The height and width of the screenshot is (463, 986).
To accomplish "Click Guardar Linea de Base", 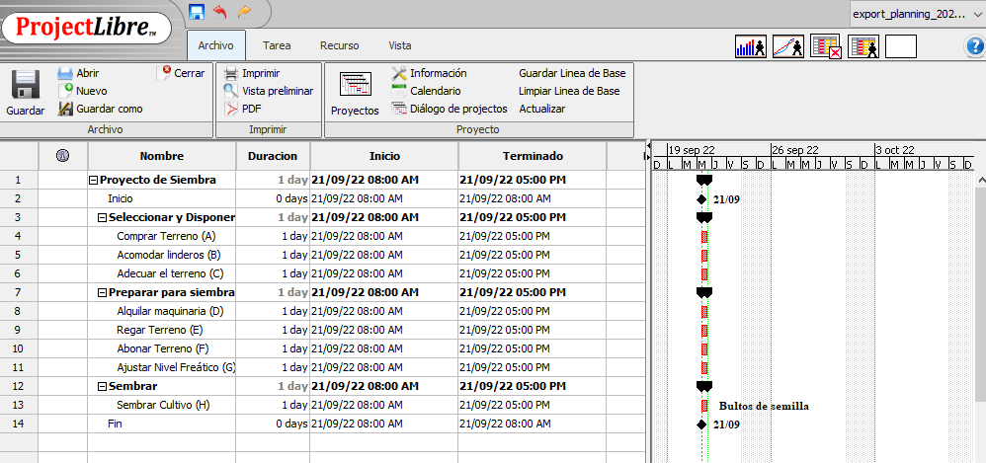I will (x=570, y=73).
